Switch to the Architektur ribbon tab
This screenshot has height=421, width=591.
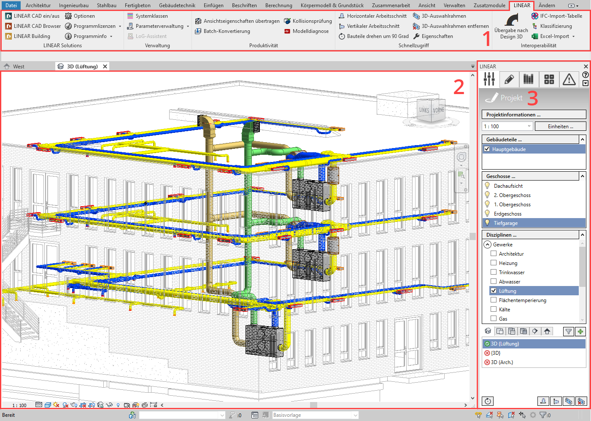point(38,5)
